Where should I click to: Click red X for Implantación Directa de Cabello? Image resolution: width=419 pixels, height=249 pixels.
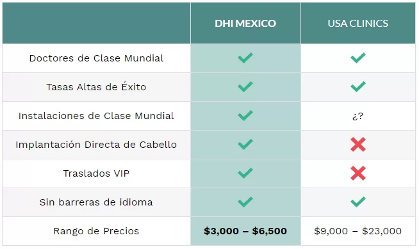[358, 145]
